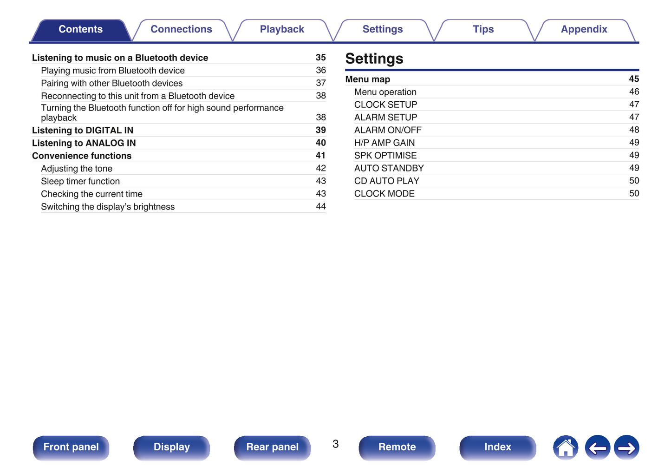Select the Settings tab
Viewport: 671px width, 473px height.
point(382,29)
